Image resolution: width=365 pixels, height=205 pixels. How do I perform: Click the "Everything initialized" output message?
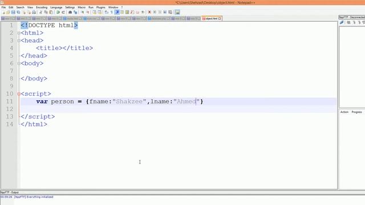pos(40,197)
